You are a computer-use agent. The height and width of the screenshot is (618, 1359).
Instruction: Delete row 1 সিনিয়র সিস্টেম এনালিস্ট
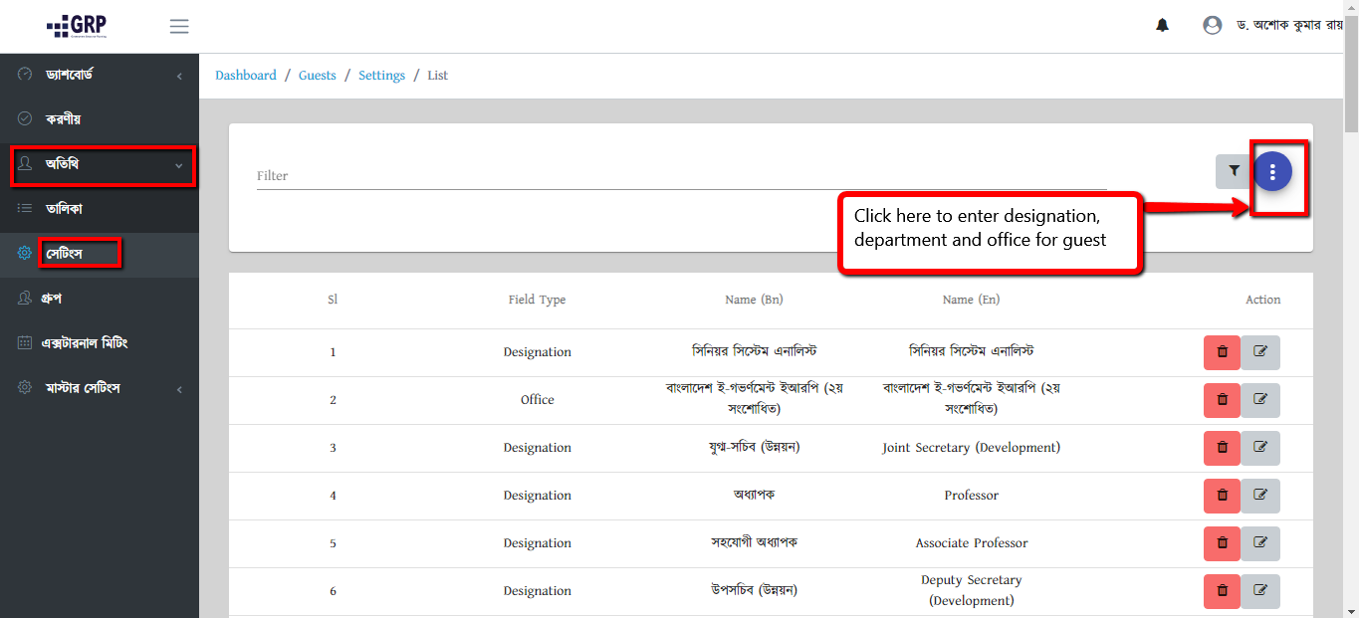coord(1222,352)
